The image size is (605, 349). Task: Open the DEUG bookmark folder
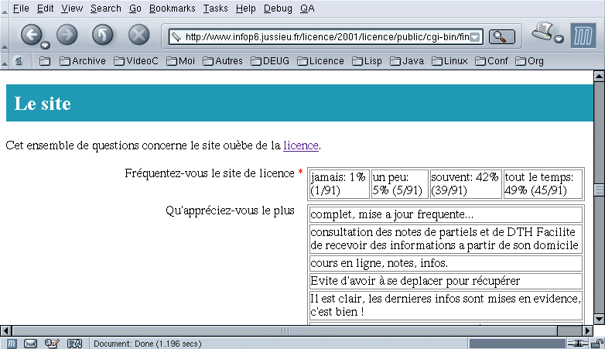[270, 61]
